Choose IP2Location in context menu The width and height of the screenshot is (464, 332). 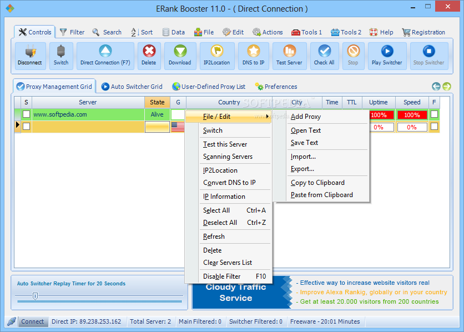point(228,170)
